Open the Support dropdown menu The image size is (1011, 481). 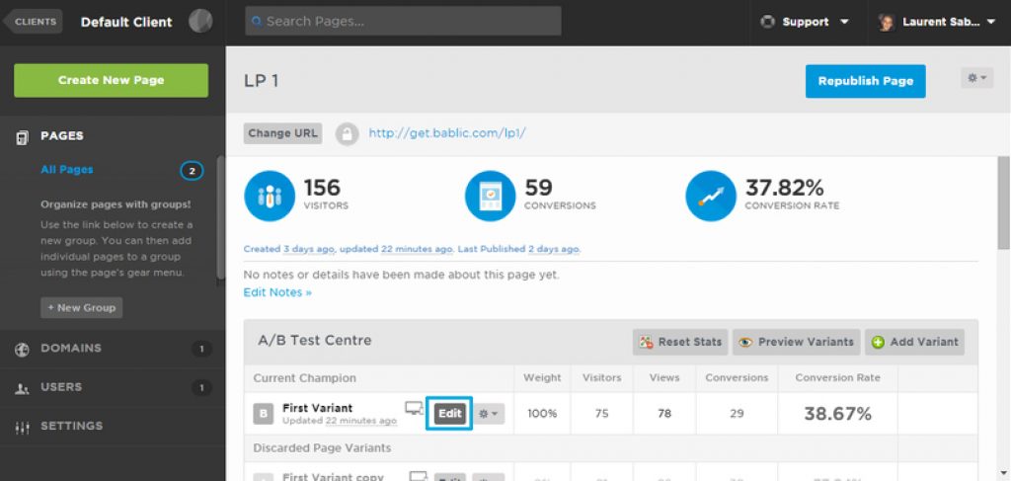click(x=806, y=22)
